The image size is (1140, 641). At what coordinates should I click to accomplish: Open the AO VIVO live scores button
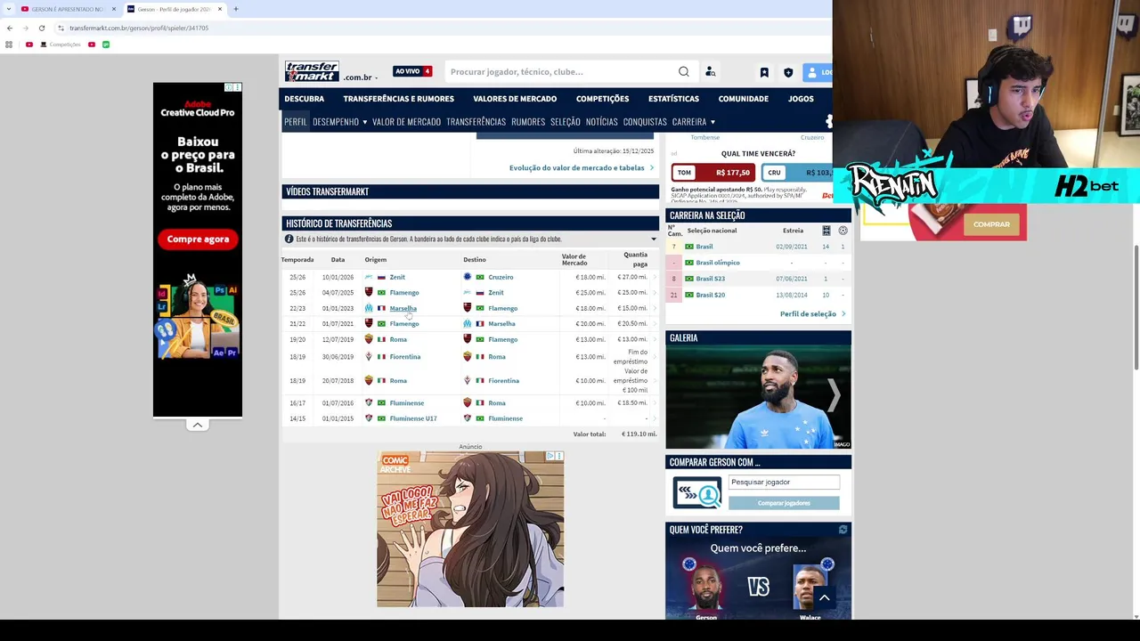412,71
